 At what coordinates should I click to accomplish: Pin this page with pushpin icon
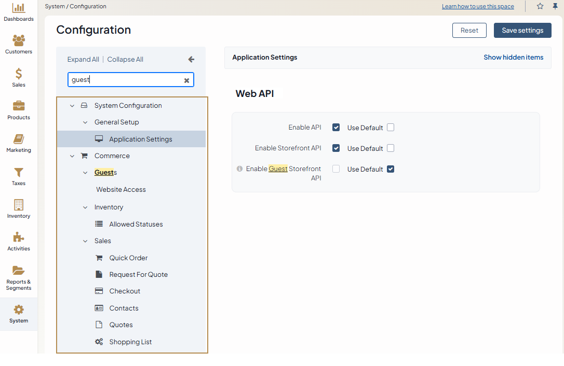[x=555, y=6]
